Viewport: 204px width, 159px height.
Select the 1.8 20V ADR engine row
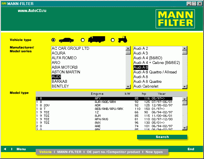pos(104,105)
